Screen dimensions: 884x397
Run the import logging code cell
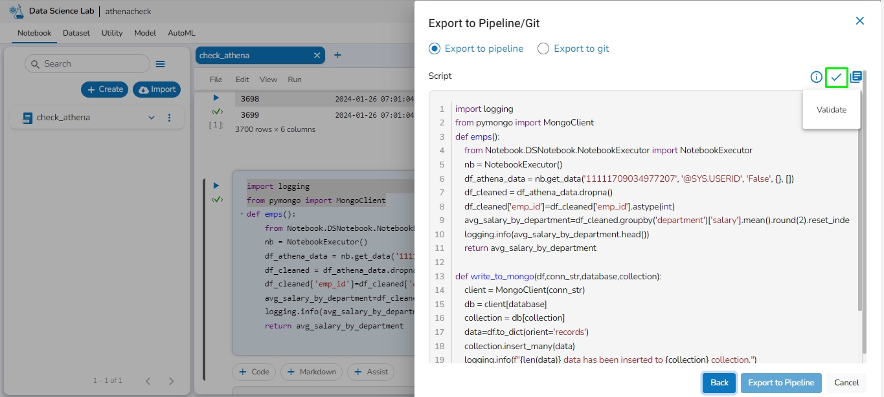(216, 186)
